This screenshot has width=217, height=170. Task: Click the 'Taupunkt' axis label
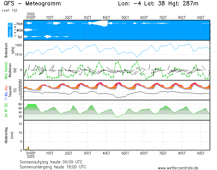point(10,91)
